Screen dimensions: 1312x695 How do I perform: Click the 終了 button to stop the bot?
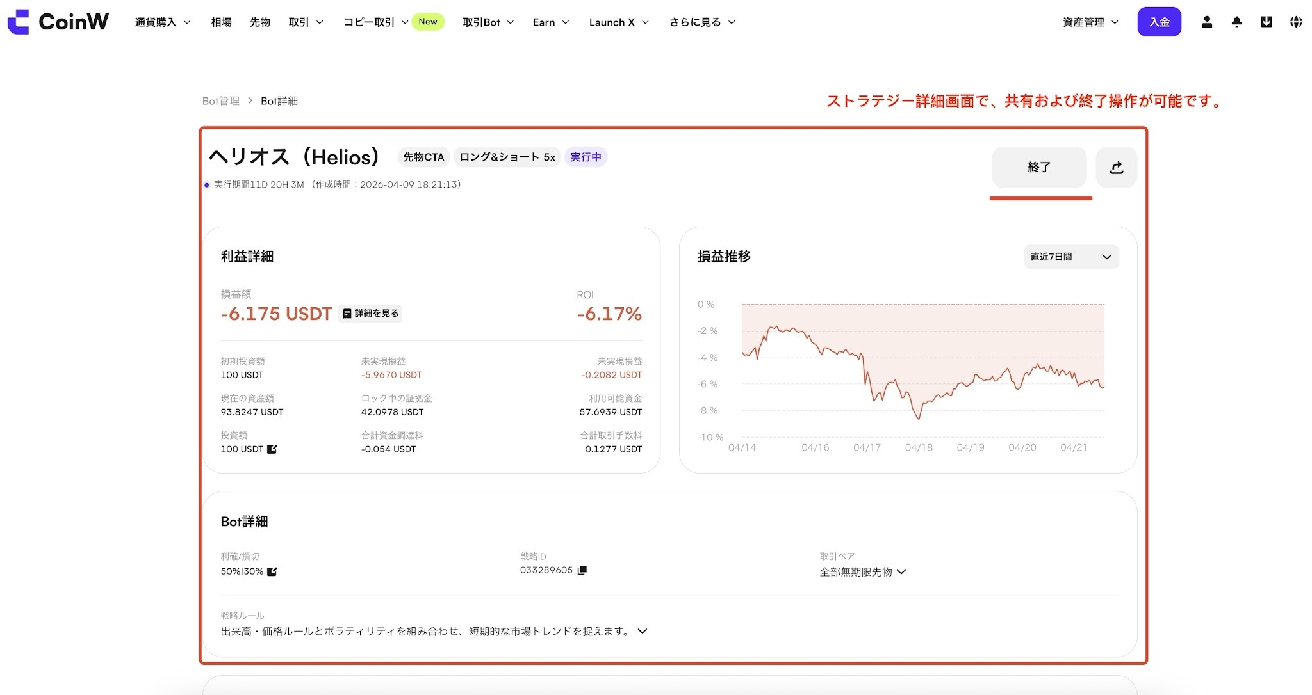[1039, 167]
